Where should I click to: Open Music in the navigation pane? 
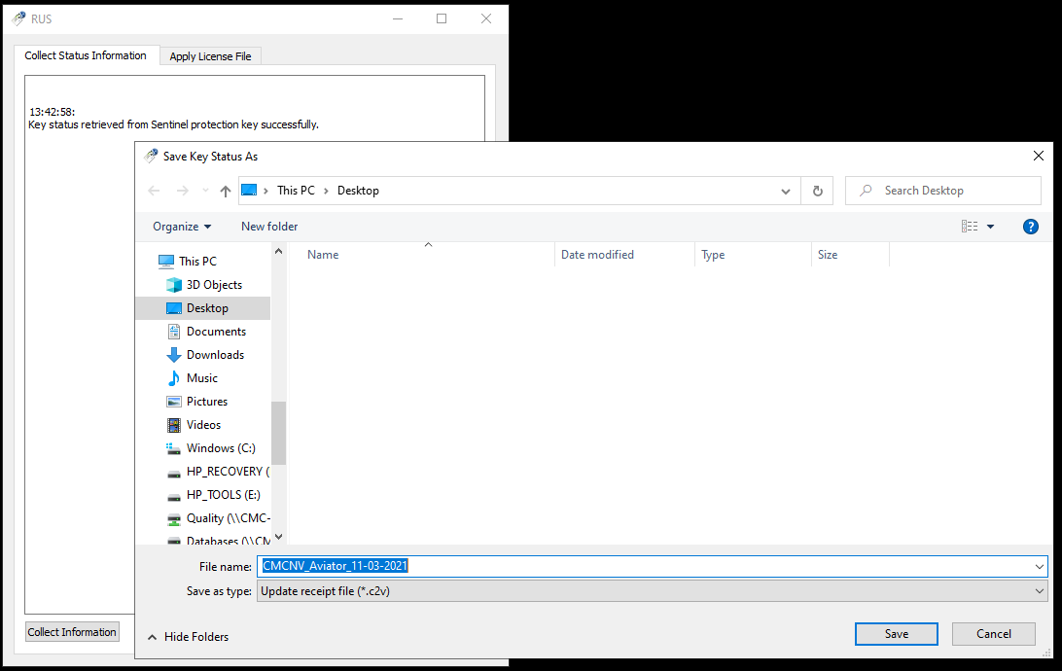click(x=202, y=378)
